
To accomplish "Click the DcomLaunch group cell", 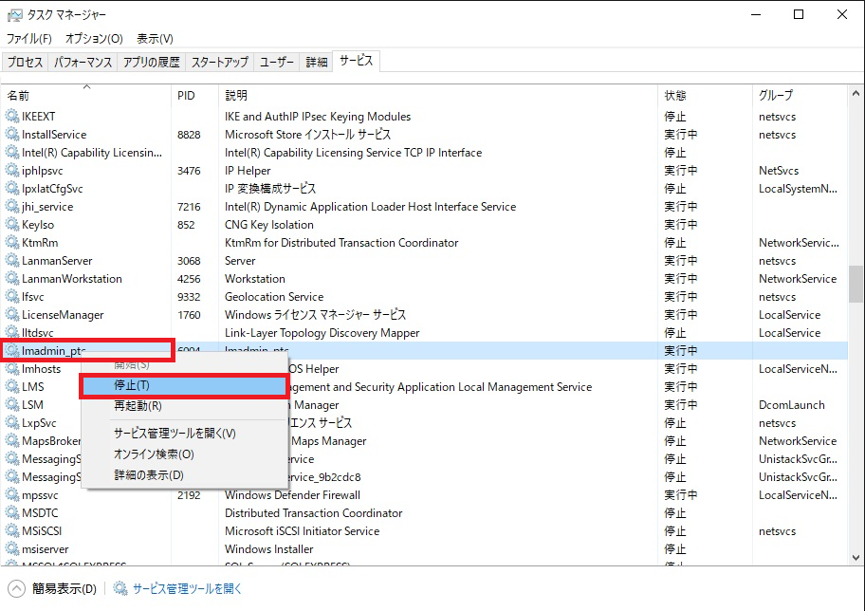I will tap(792, 405).
